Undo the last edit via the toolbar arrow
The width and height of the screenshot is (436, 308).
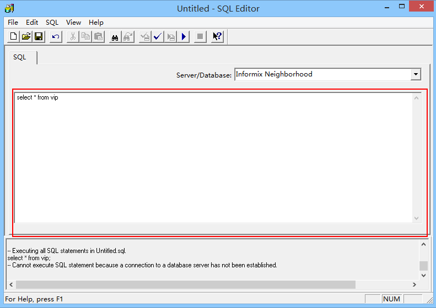tap(56, 37)
